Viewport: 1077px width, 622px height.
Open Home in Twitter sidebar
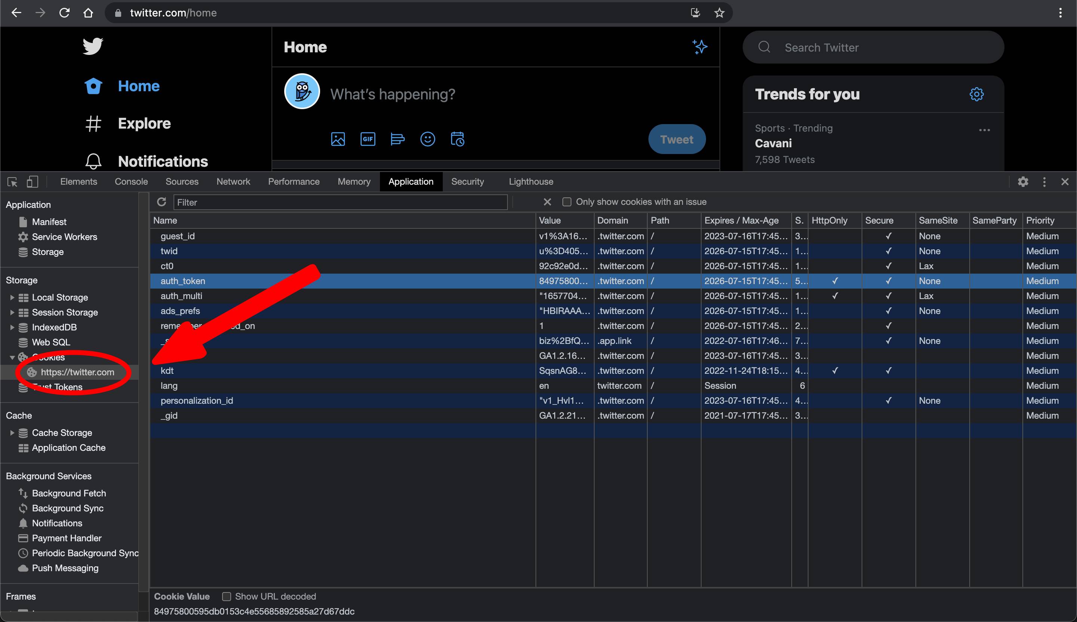tap(122, 86)
